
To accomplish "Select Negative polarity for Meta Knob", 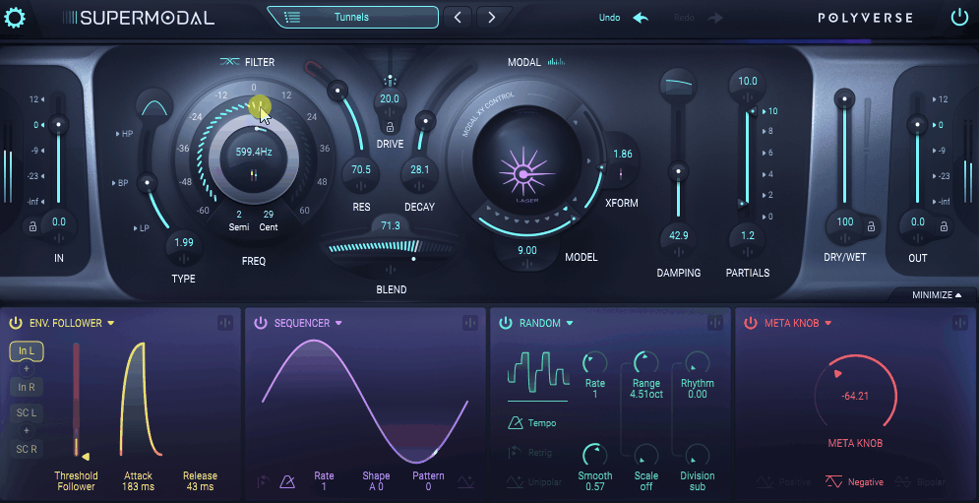I will click(x=854, y=481).
